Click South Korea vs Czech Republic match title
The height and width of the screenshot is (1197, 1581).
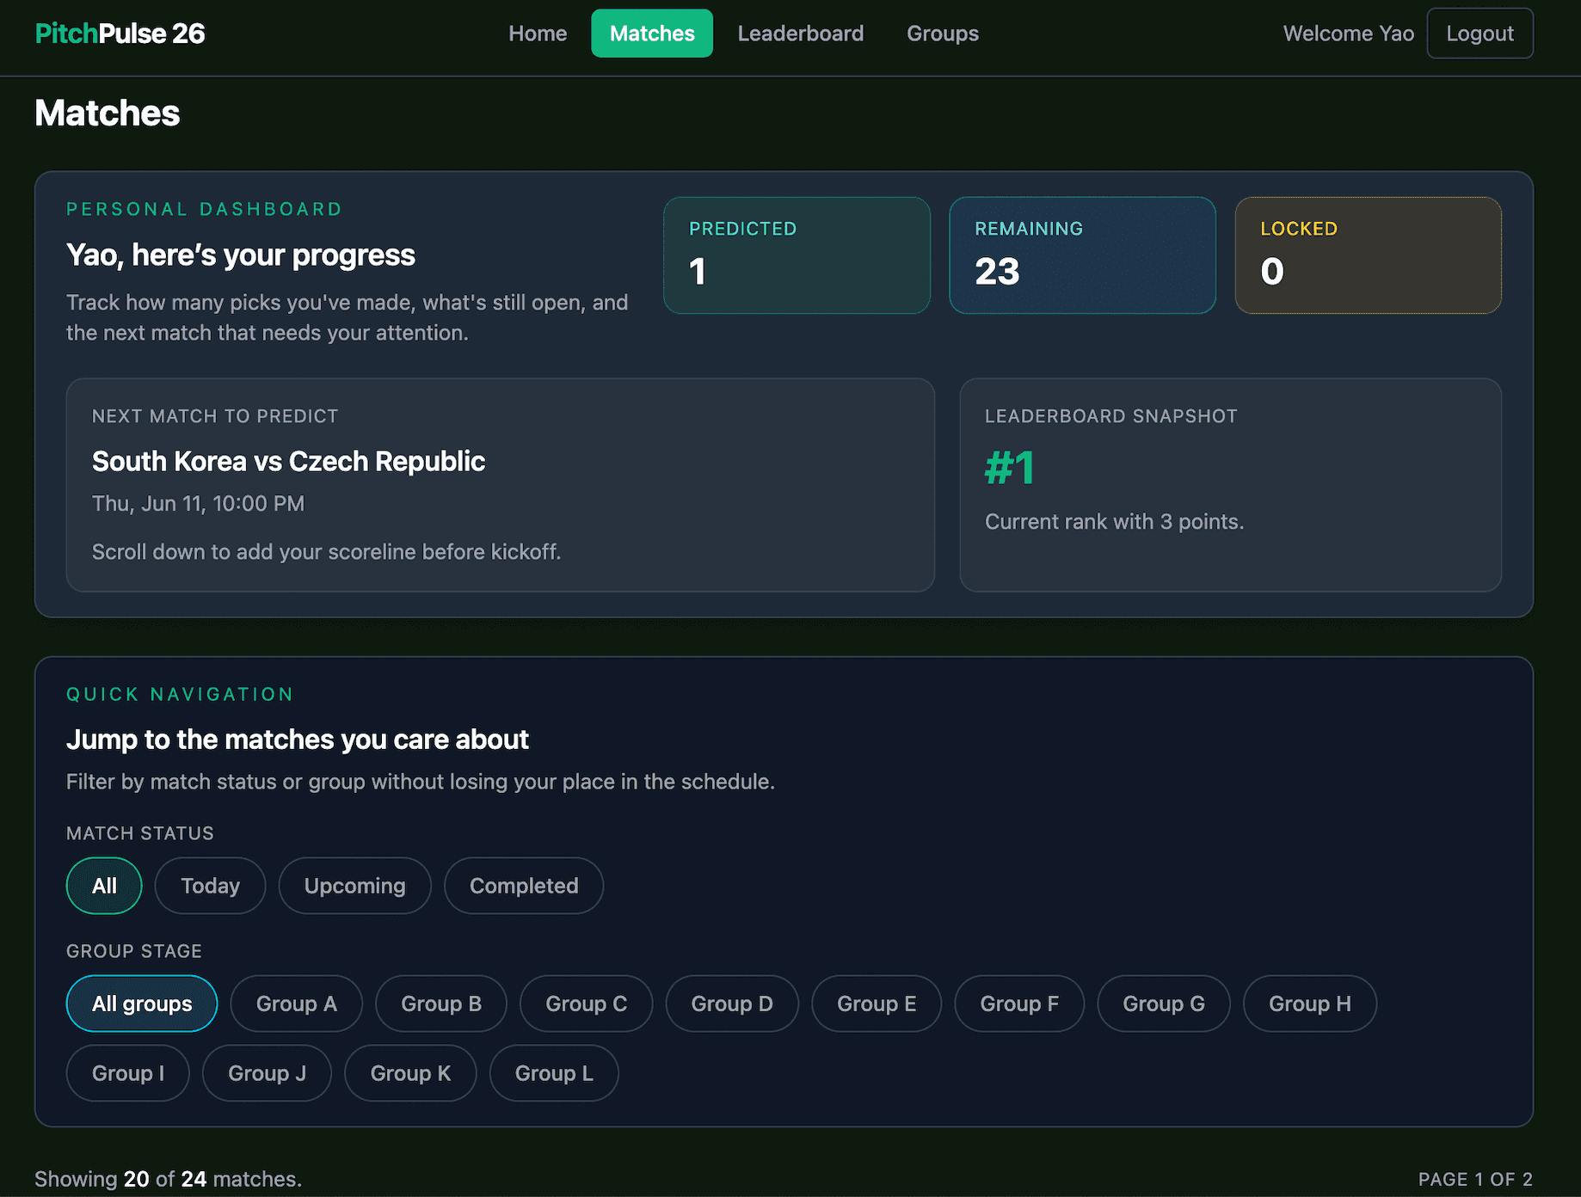tap(288, 462)
